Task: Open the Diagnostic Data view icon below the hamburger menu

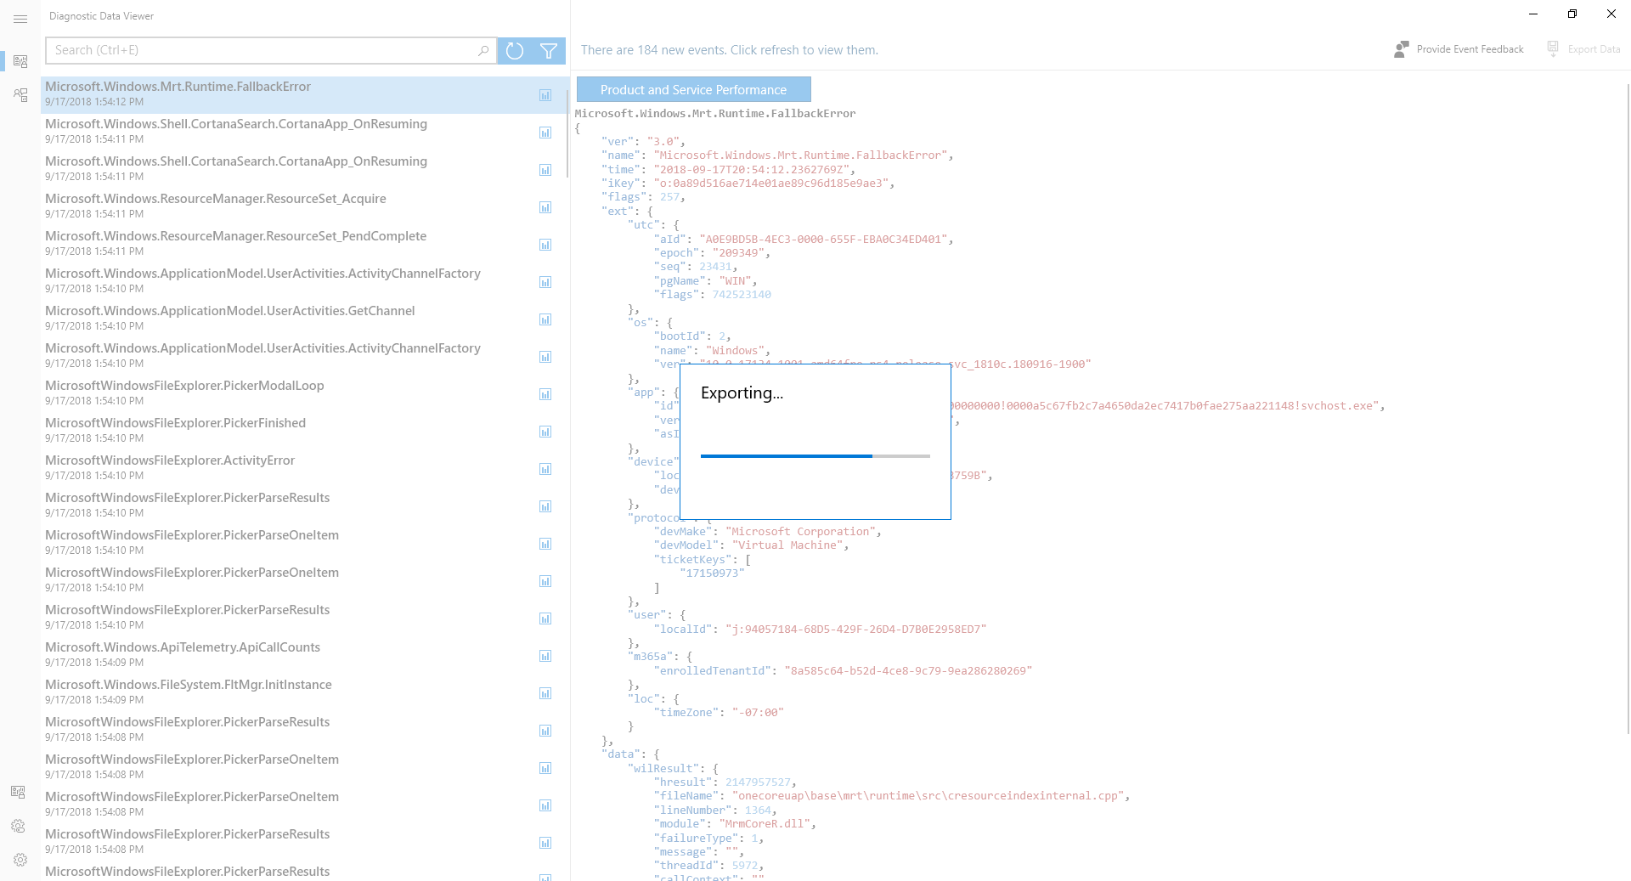Action: (20, 61)
